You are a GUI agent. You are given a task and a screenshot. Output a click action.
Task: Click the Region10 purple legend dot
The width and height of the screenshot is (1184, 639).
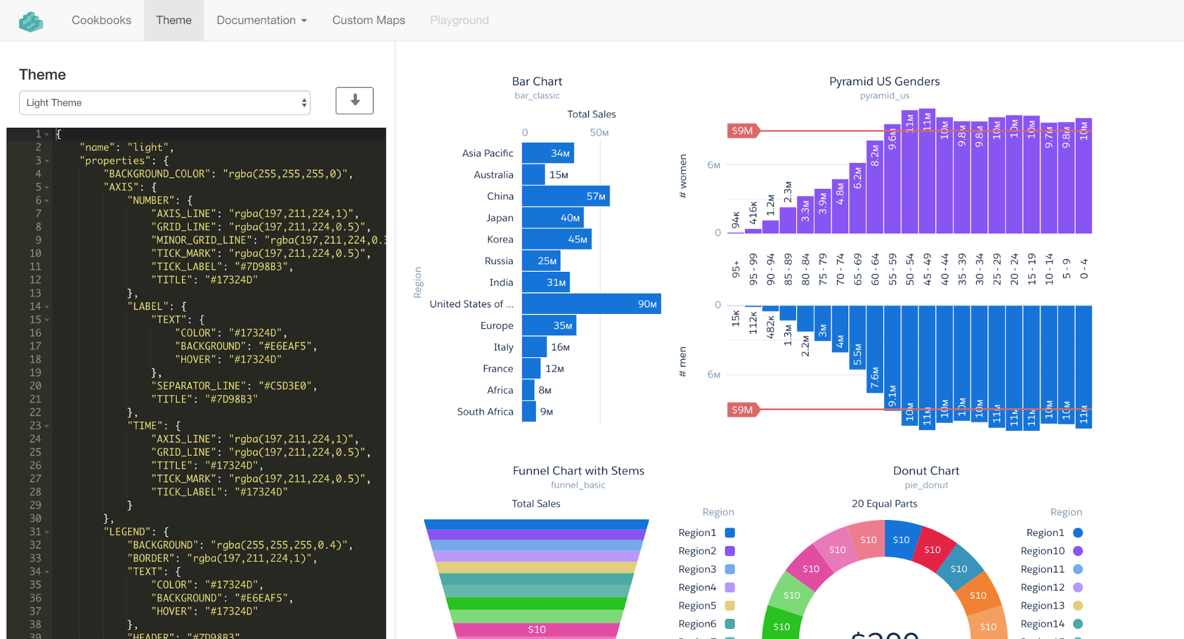(x=1077, y=551)
